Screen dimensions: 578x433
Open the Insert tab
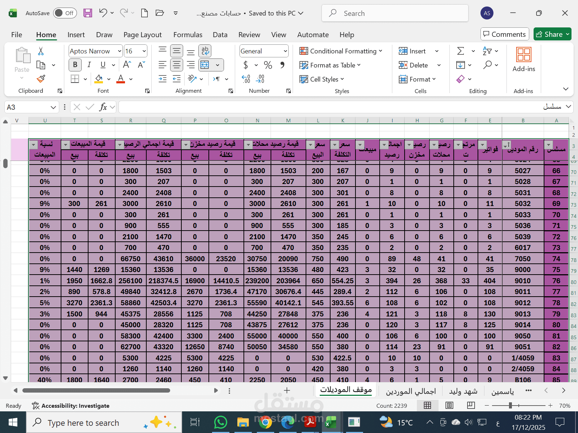[76, 35]
